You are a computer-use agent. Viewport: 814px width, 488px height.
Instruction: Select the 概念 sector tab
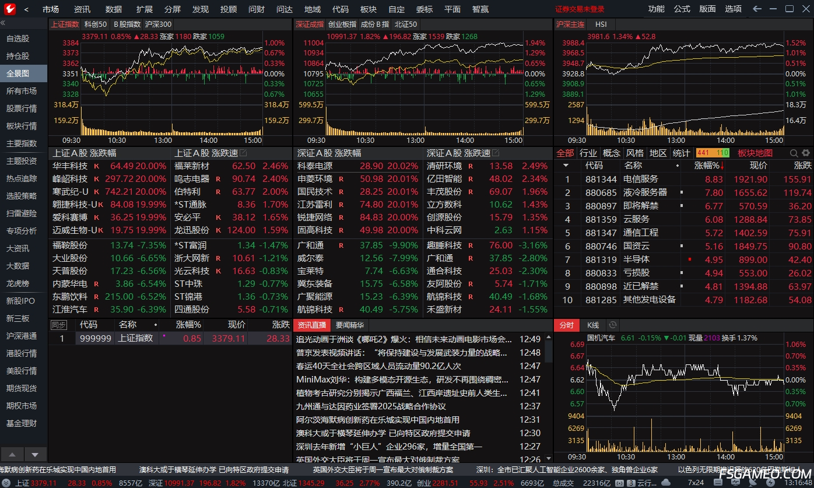[611, 153]
